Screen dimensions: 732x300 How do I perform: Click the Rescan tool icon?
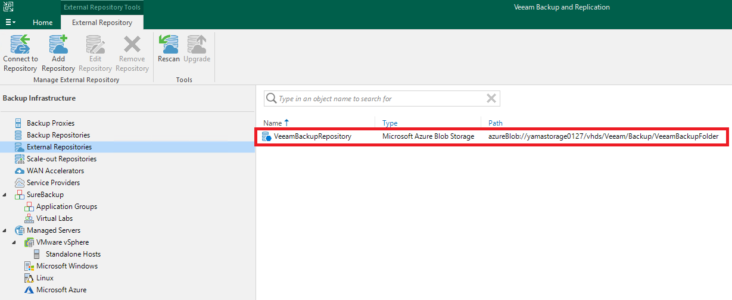[169, 44]
